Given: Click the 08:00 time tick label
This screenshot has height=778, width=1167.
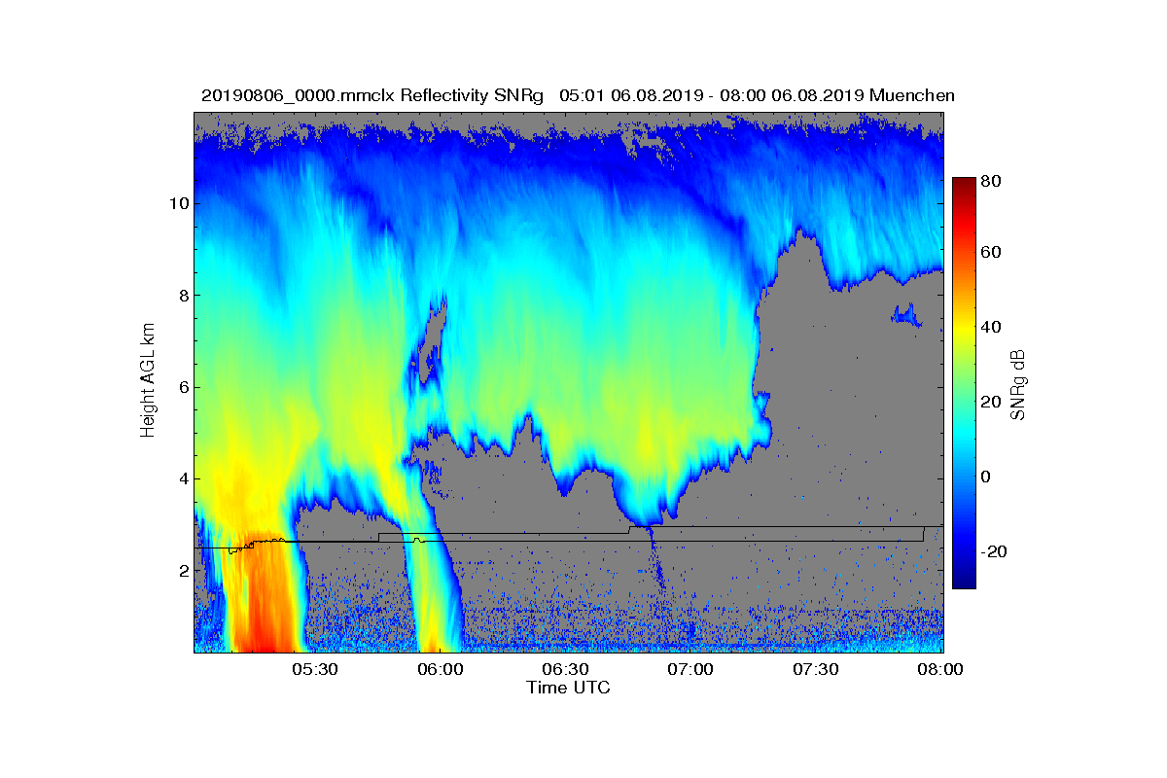Looking at the screenshot, I should [939, 669].
